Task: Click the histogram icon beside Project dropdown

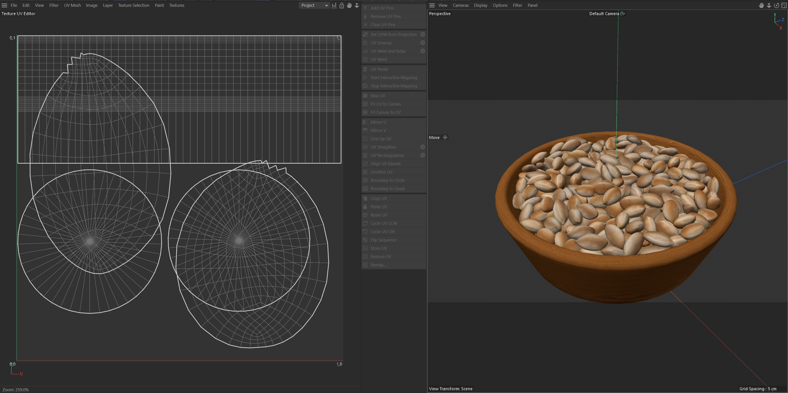Action: (334, 6)
